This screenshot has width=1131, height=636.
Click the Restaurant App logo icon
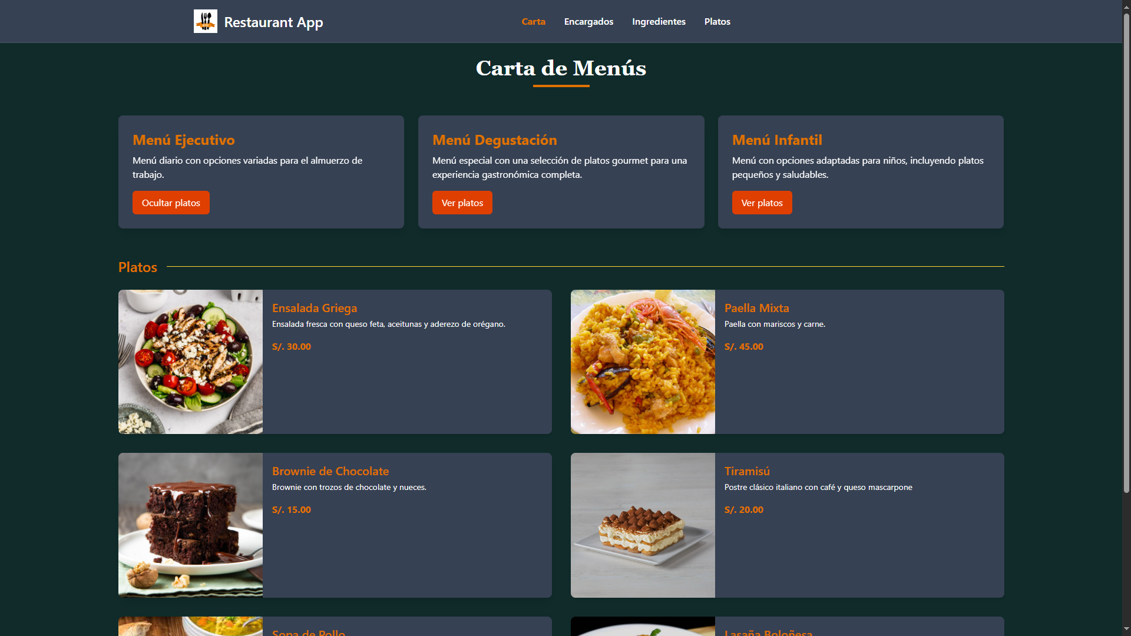[x=205, y=21]
